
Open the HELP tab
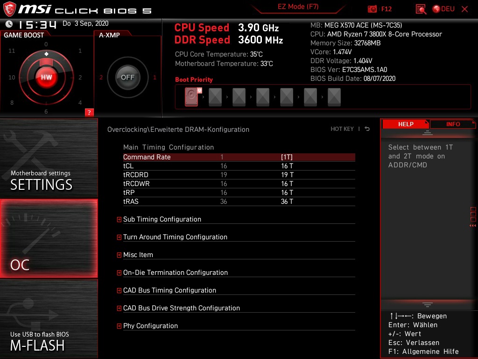click(x=406, y=124)
